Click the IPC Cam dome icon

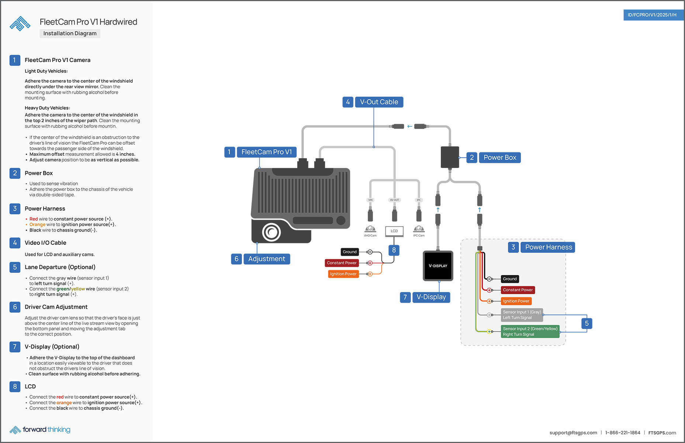419,229
